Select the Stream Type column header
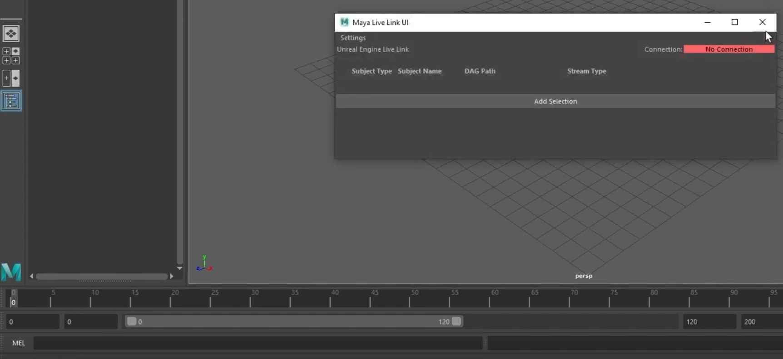Image resolution: width=783 pixels, height=359 pixels. [x=587, y=71]
